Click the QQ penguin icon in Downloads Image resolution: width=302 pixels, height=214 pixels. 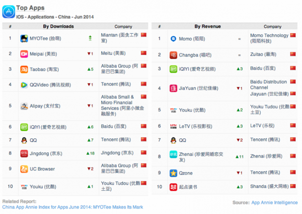pyautogui.click(x=24, y=140)
